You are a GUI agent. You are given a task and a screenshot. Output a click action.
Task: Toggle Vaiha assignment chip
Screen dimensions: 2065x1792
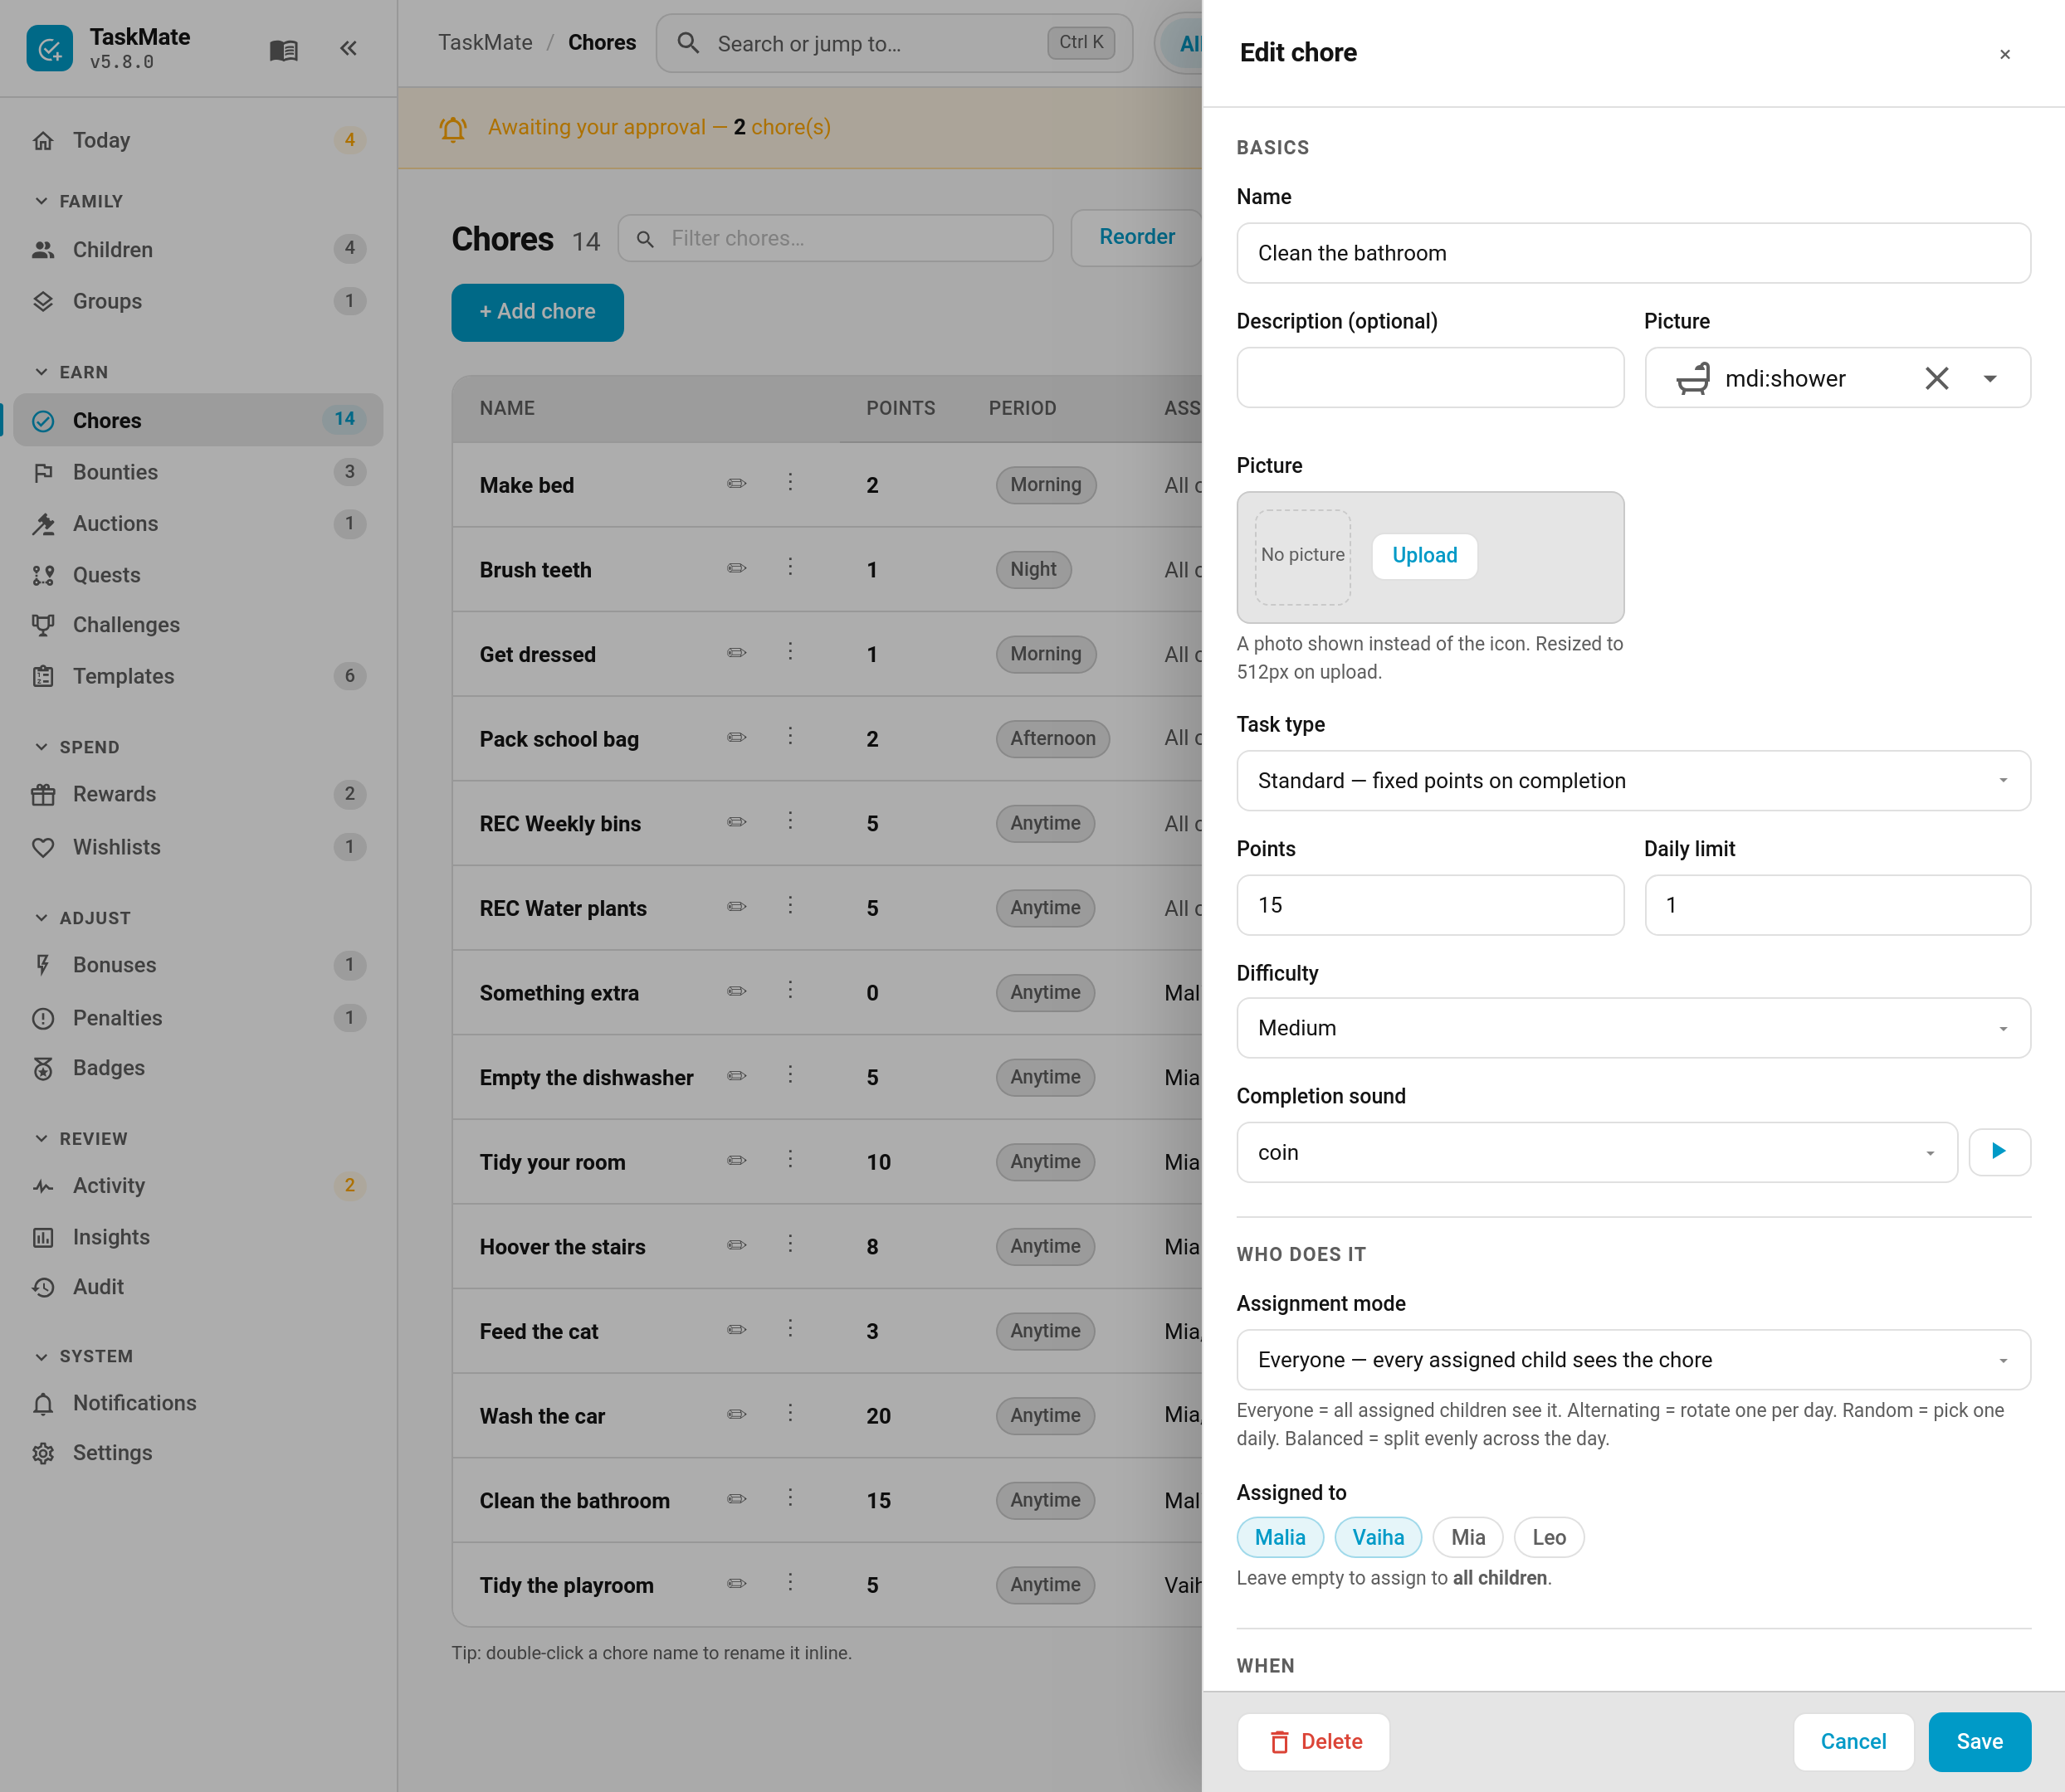point(1378,1537)
